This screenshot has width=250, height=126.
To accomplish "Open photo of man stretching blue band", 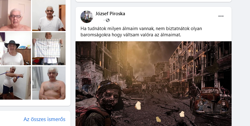I will [15, 83].
